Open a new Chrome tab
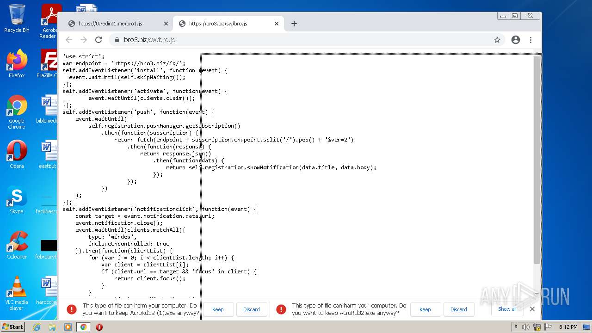The height and width of the screenshot is (333, 592). click(x=294, y=24)
